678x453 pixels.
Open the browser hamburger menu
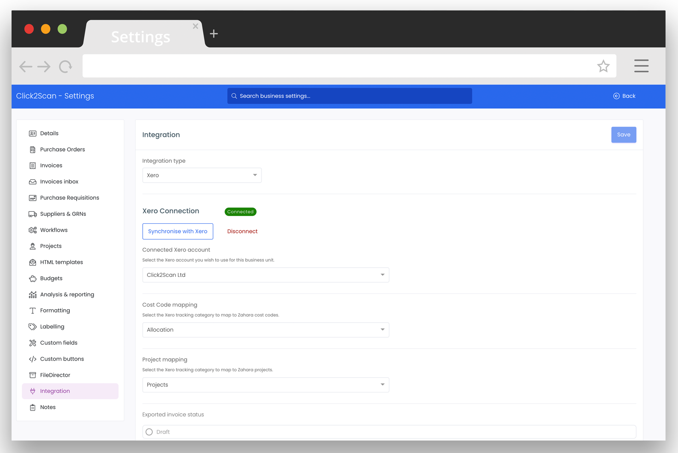[x=641, y=66]
